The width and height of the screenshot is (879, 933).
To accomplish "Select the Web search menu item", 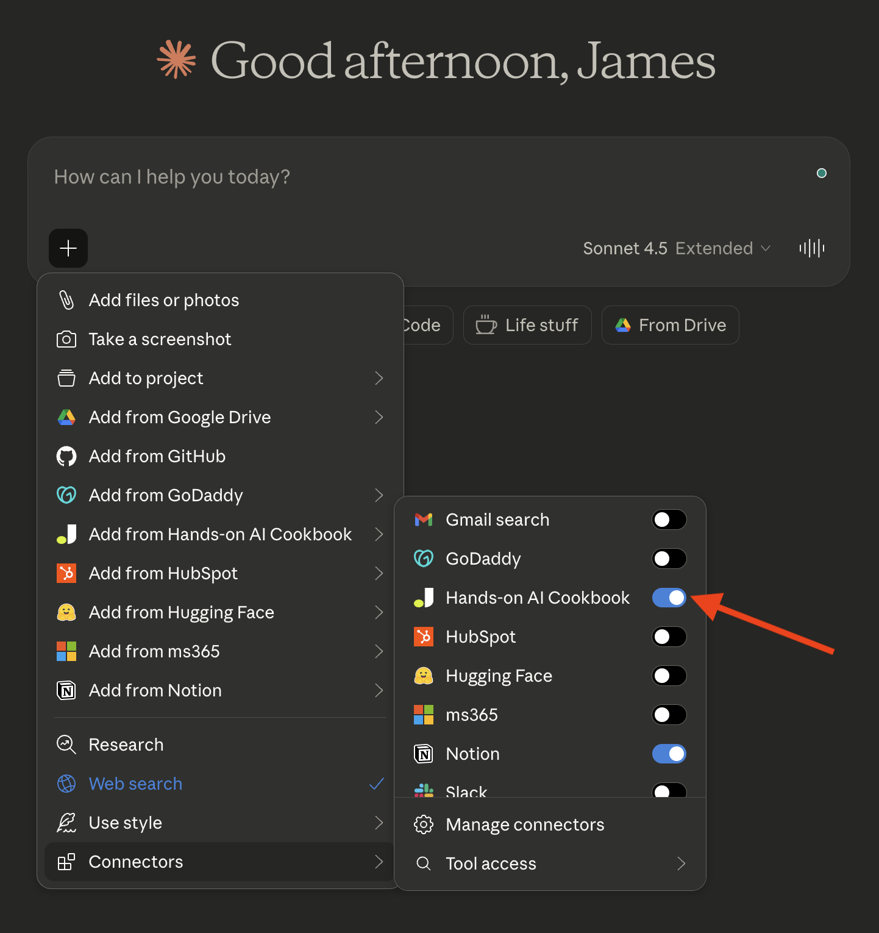I will coord(135,784).
